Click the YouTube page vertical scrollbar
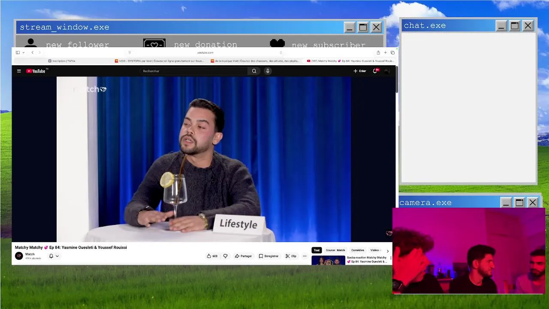549x309 pixels. click(x=397, y=79)
